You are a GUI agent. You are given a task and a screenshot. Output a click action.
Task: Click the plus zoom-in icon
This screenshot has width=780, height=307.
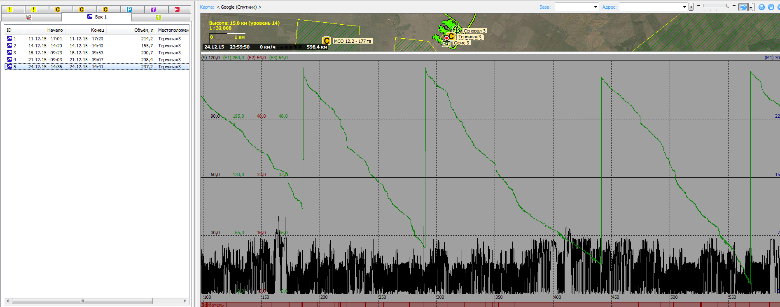(734, 6)
